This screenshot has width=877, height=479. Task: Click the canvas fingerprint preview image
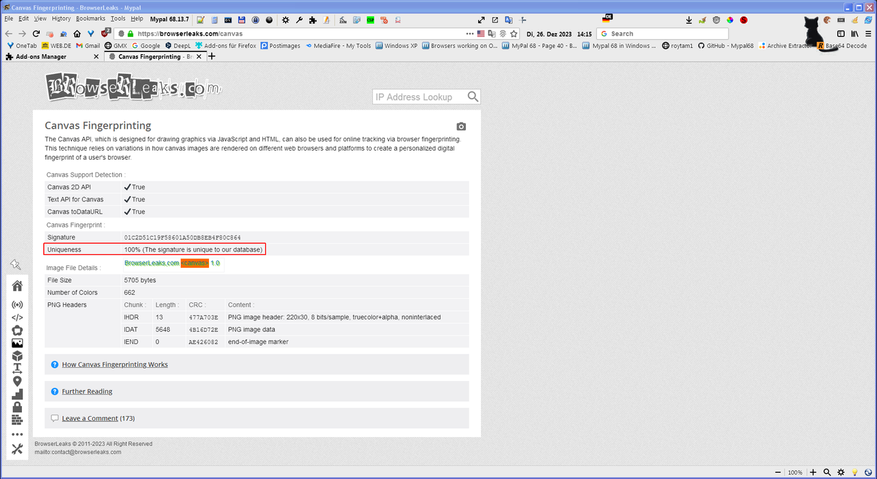tap(173, 263)
